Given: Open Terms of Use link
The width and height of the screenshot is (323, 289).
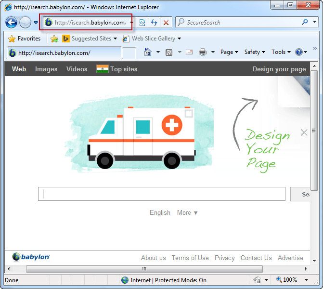Looking at the screenshot, I should point(190,258).
